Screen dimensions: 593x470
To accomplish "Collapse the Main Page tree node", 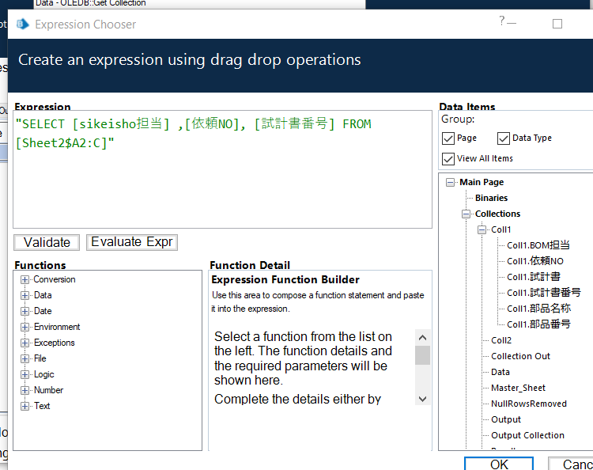I will click(450, 183).
